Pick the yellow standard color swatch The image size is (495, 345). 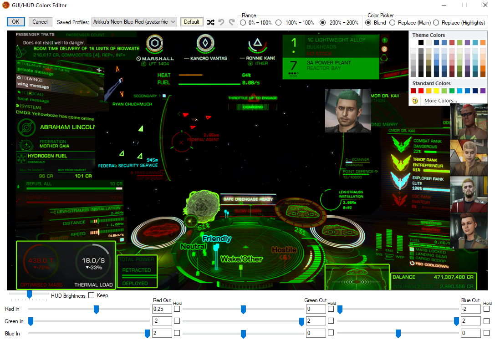tap(436, 91)
